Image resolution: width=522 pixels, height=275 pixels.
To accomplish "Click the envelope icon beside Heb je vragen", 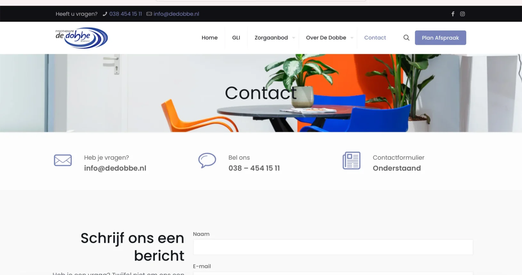I will point(63,160).
